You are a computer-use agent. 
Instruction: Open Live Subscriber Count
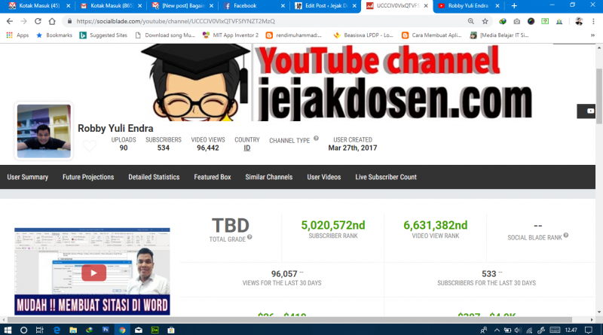(x=386, y=177)
